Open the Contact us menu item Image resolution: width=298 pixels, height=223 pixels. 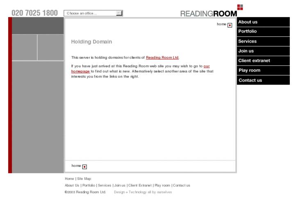click(263, 80)
